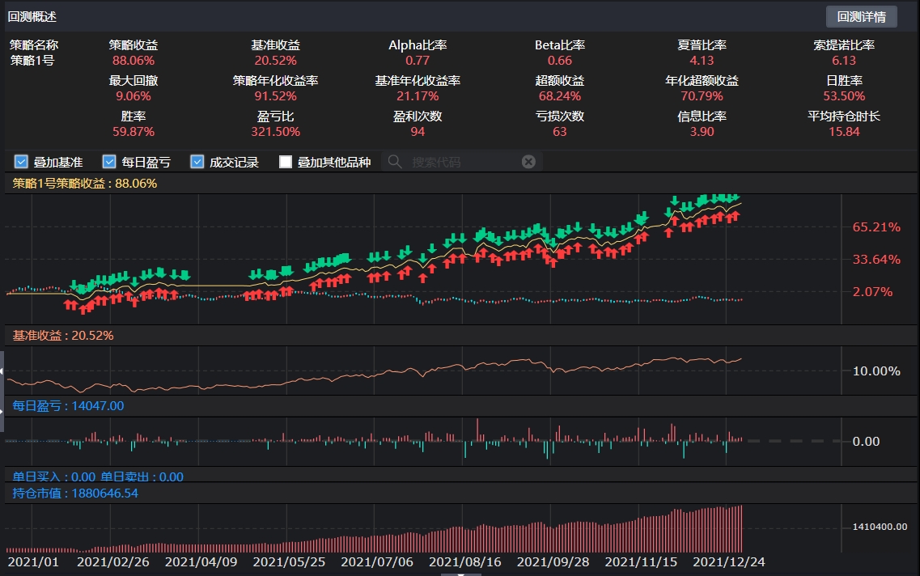Uncheck the 叠加基准 checkbox
920x576 pixels.
(20, 161)
